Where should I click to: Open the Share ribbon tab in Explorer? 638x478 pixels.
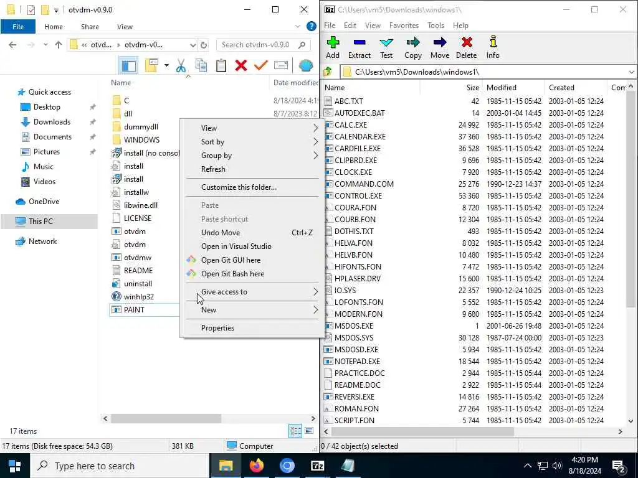click(90, 26)
